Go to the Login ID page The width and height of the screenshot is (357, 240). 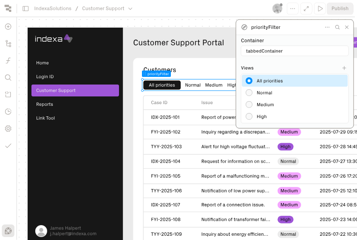(45, 76)
